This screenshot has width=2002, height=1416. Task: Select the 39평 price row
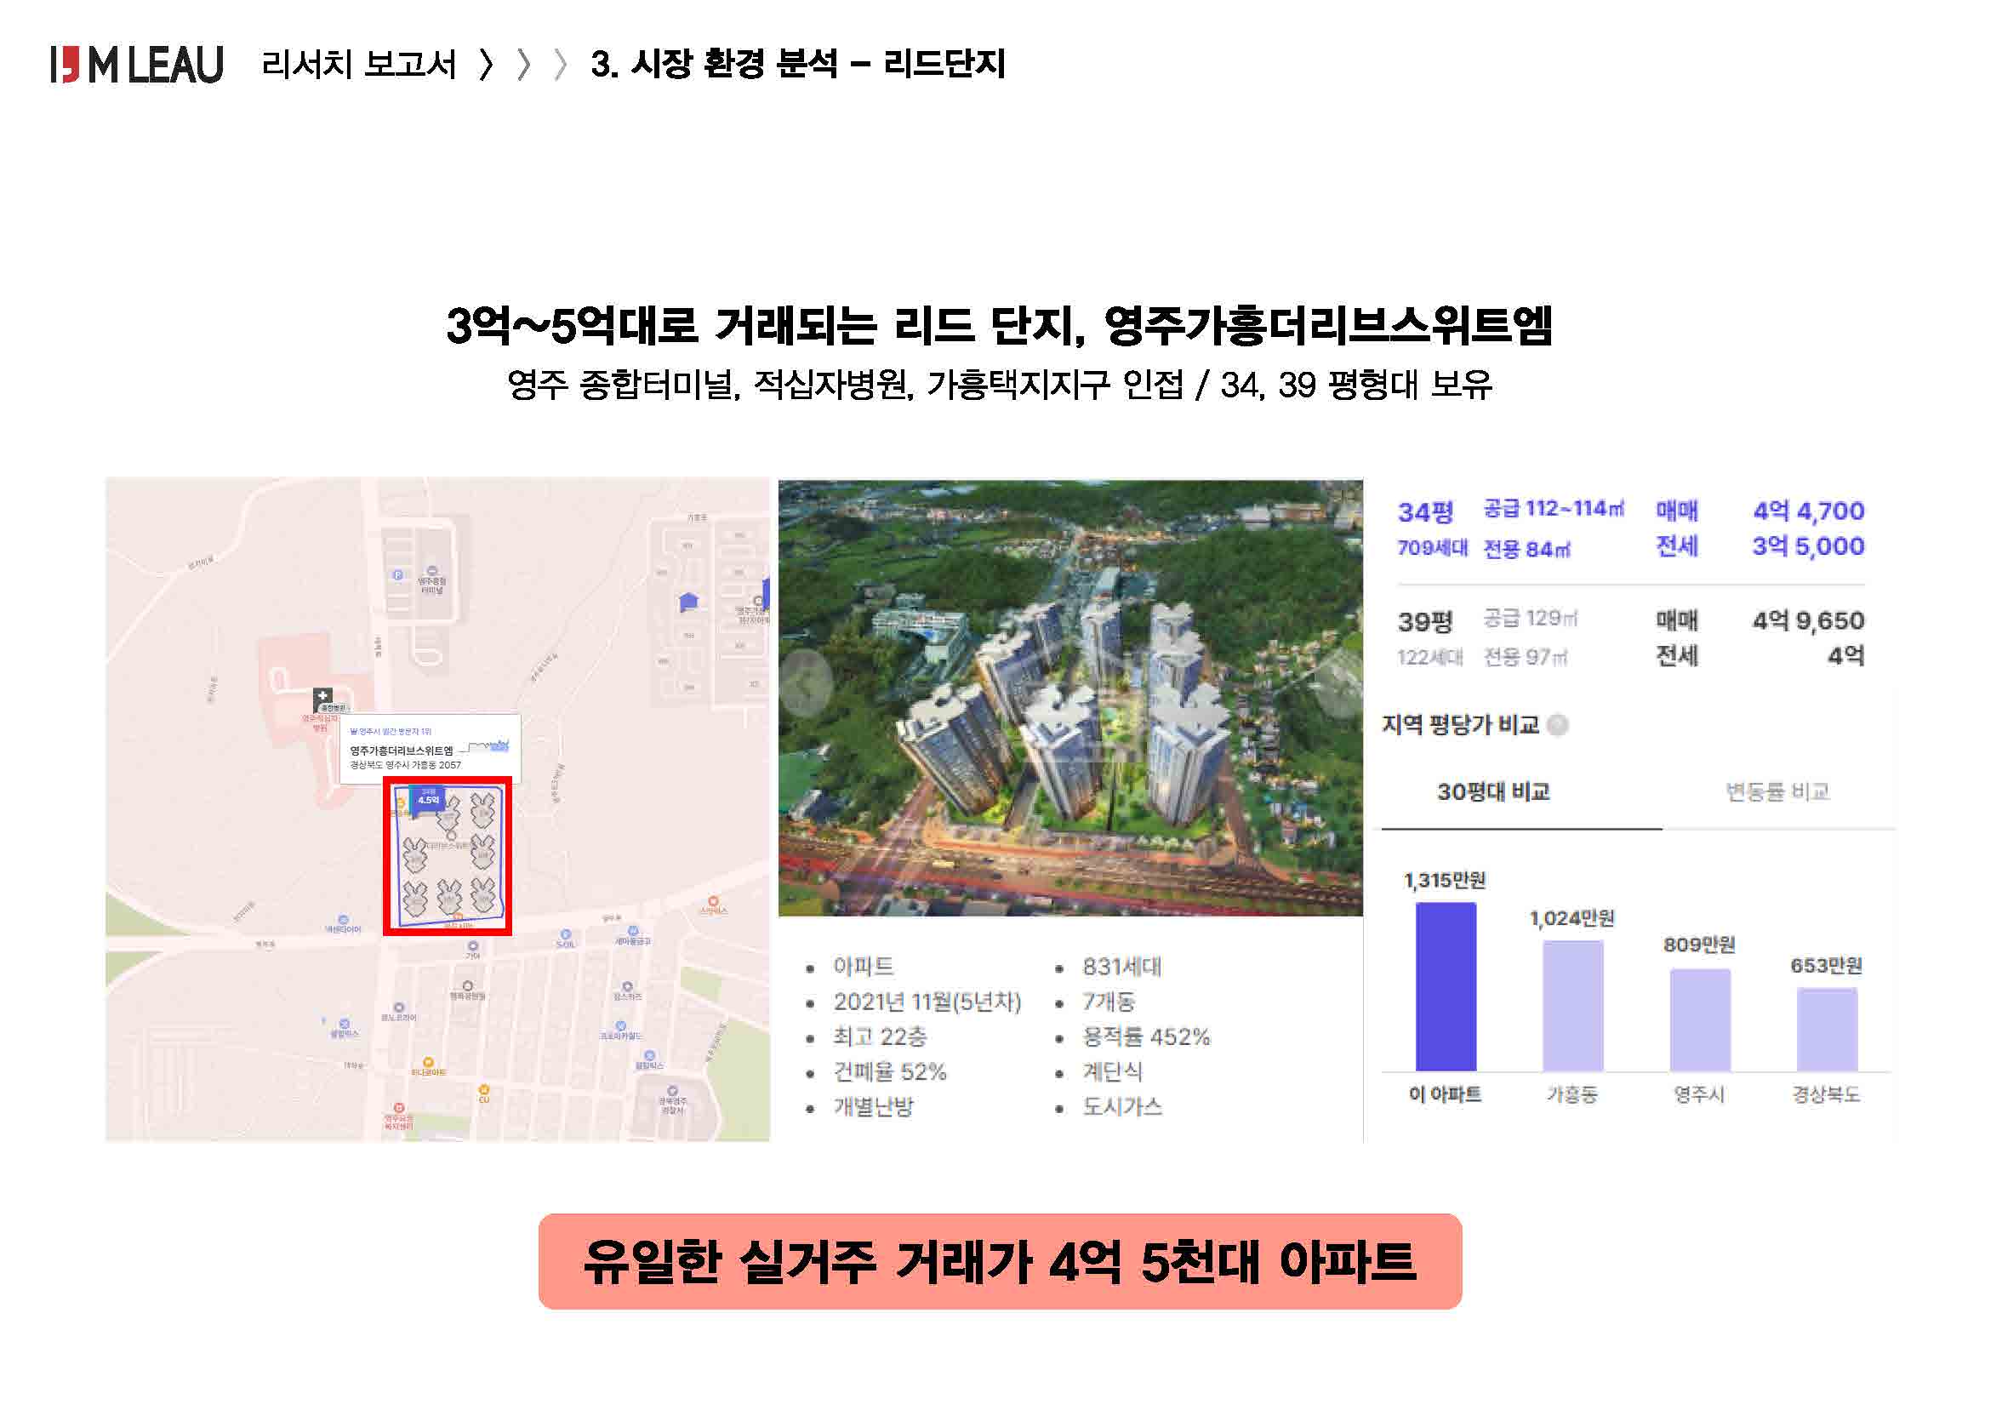1629,638
